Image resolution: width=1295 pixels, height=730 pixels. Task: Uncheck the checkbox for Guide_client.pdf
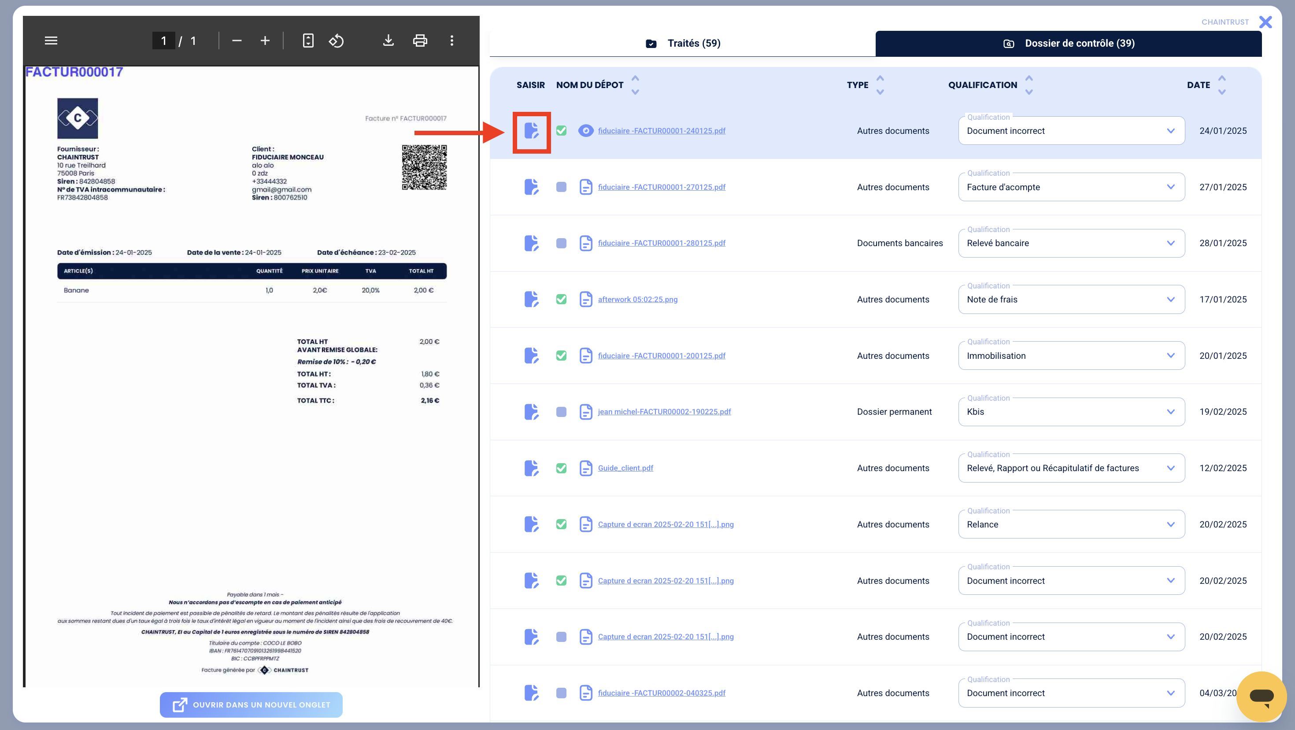(x=562, y=468)
